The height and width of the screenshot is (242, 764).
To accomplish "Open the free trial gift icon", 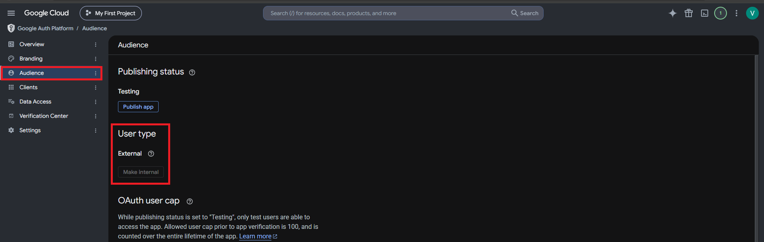I will (689, 13).
